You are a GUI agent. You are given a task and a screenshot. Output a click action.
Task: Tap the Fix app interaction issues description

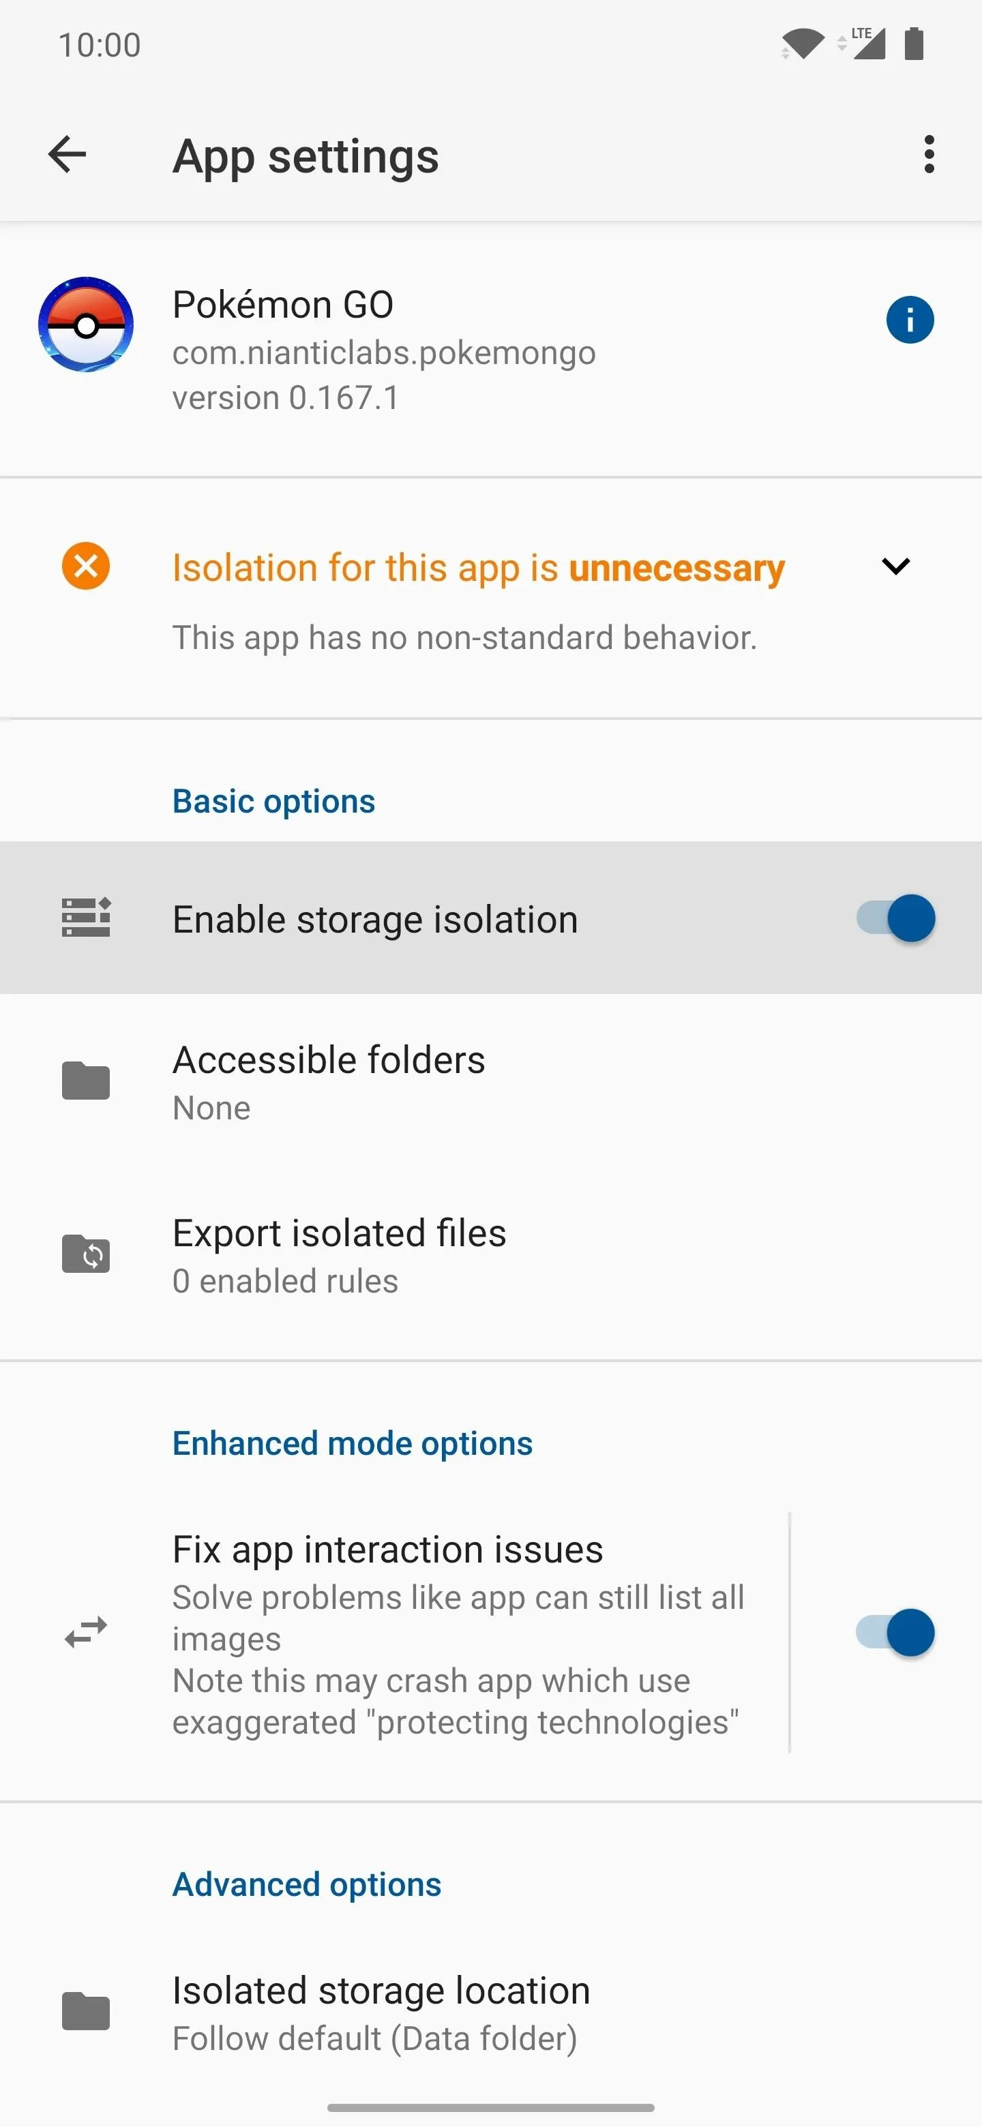click(458, 1659)
